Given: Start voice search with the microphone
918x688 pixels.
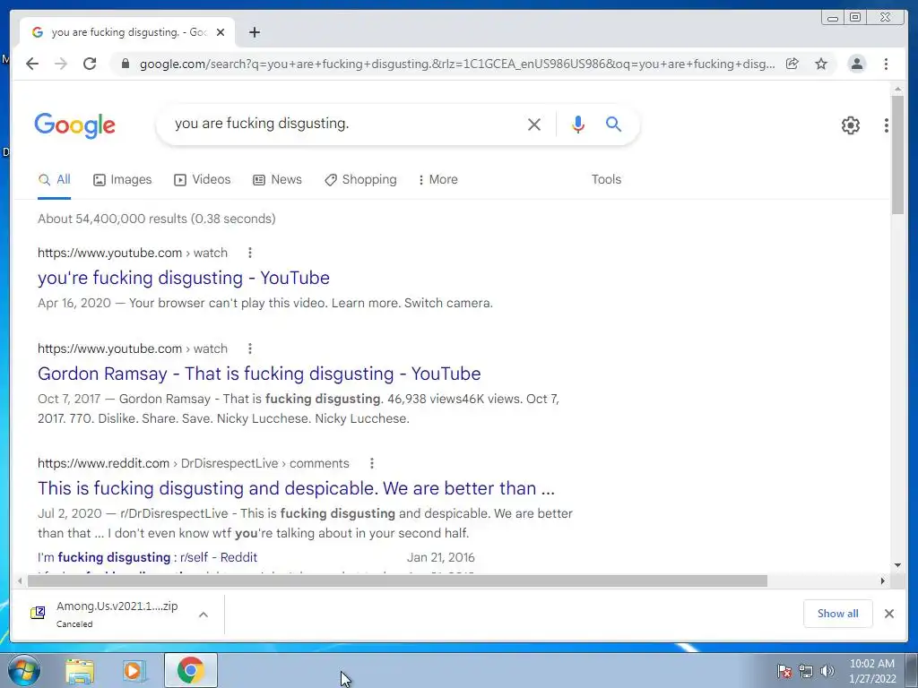Looking at the screenshot, I should pyautogui.click(x=578, y=124).
